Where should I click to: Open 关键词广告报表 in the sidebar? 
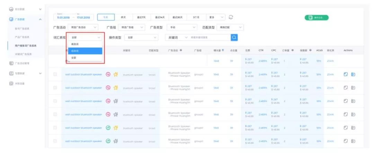tap(23, 54)
